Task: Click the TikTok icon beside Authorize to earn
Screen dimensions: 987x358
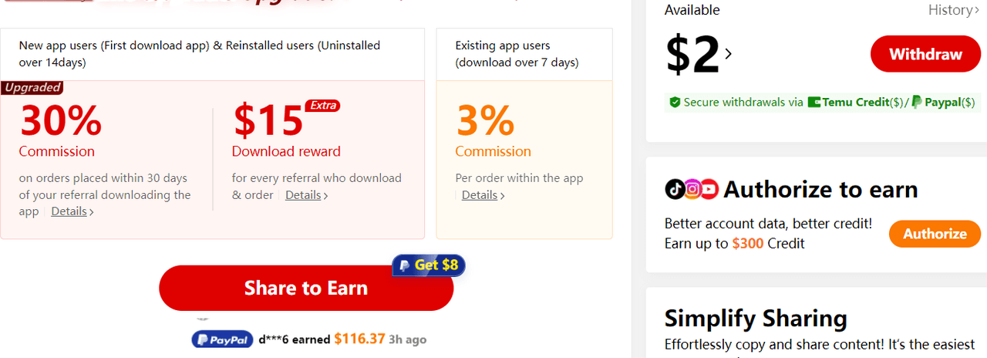Action: (x=674, y=189)
